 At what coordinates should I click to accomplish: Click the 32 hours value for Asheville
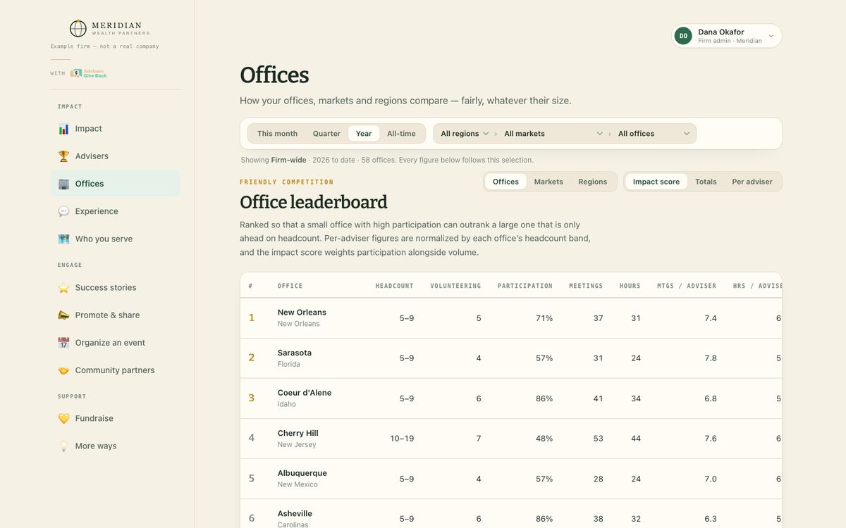(x=636, y=519)
